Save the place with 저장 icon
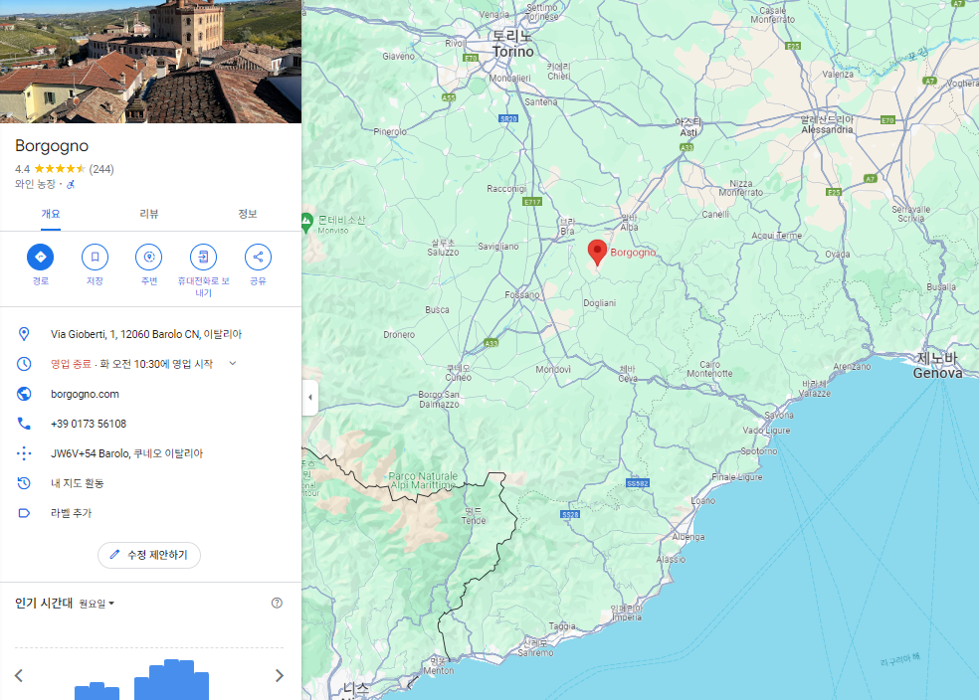This screenshot has height=700, width=979. pyautogui.click(x=95, y=258)
